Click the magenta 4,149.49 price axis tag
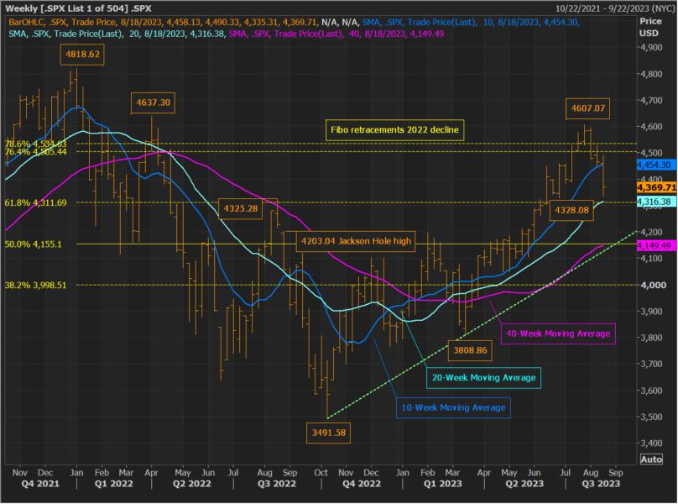678x504 pixels. 657,246
